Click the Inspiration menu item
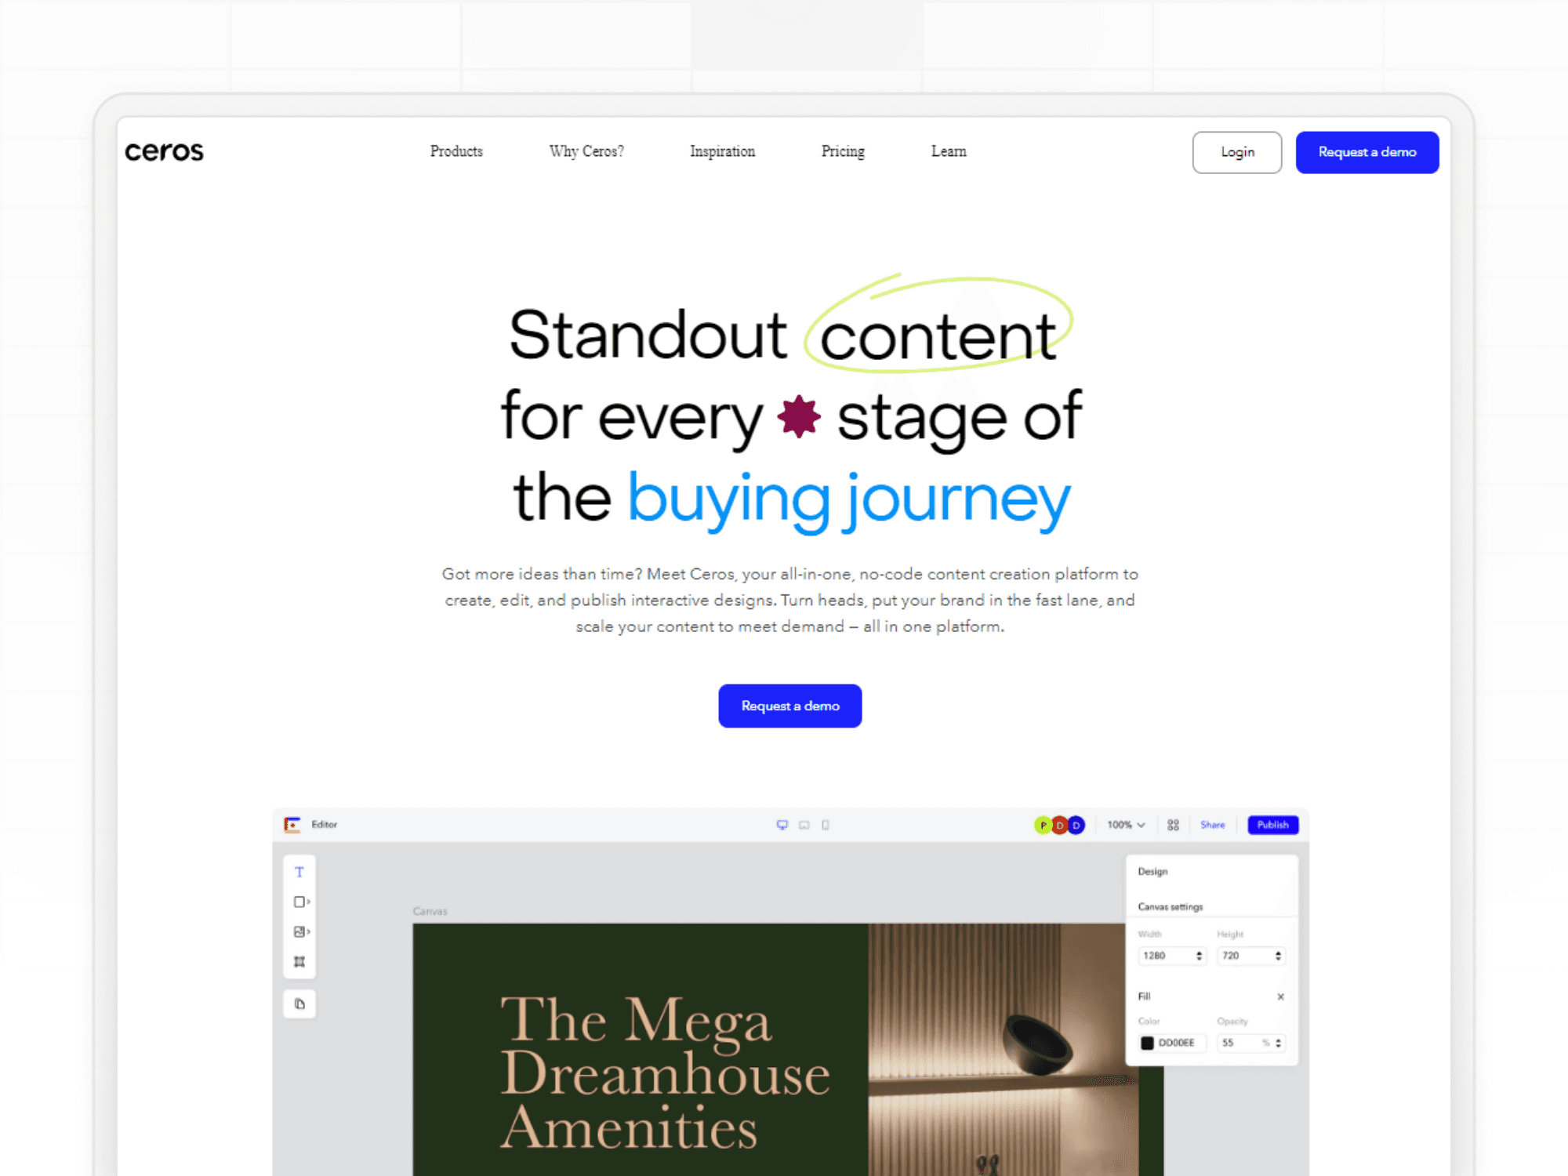 click(x=722, y=152)
